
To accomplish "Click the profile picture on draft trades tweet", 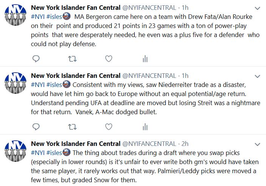I will point(15,152).
